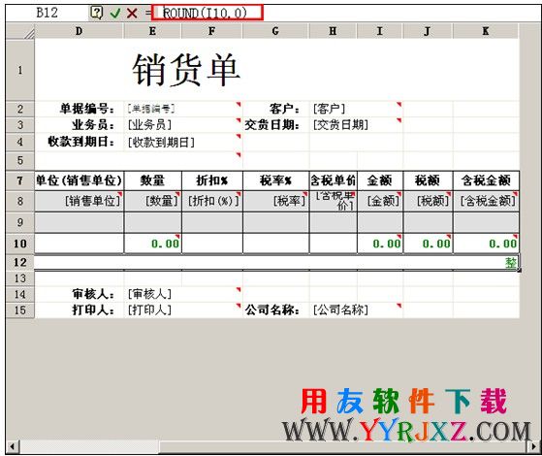This screenshot has width=542, height=456.
Task: Click the horizontal scrollbar right arrow
Action: tap(533, 446)
